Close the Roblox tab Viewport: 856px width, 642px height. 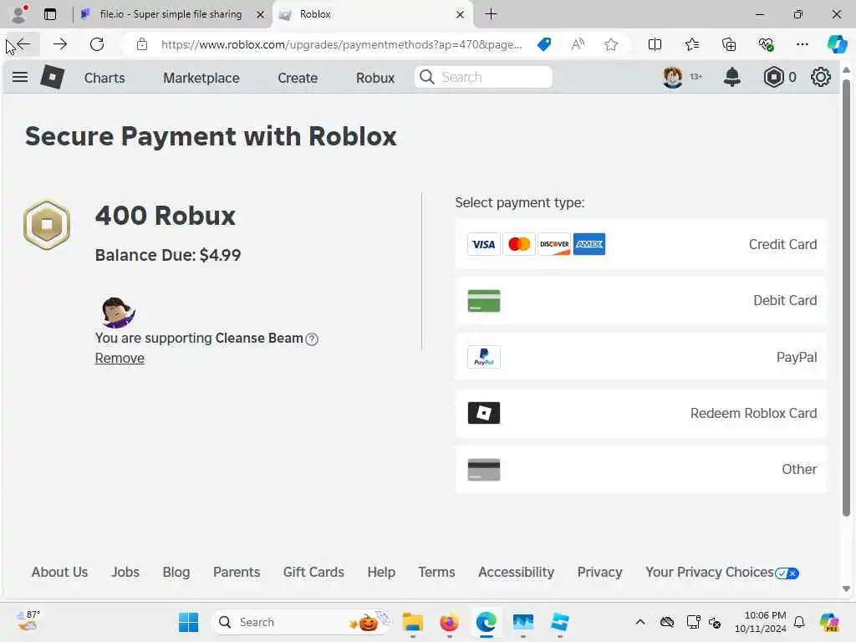[460, 15]
